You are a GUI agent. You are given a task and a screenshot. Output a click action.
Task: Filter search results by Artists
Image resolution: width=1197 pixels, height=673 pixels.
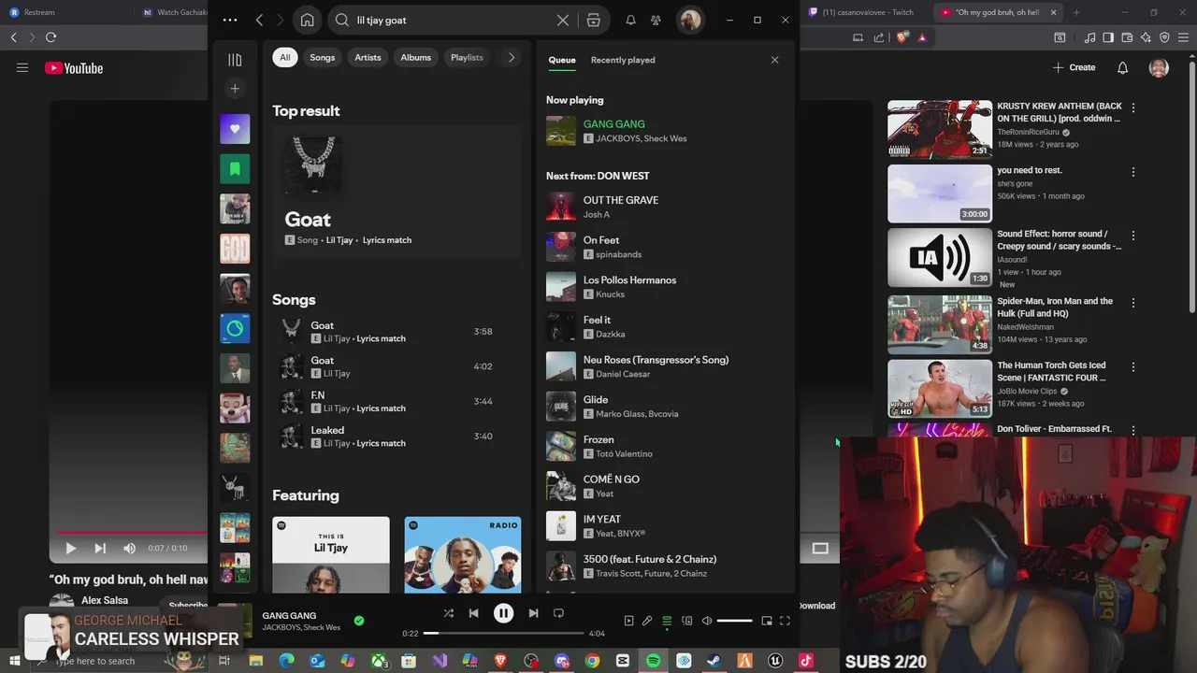point(368,57)
